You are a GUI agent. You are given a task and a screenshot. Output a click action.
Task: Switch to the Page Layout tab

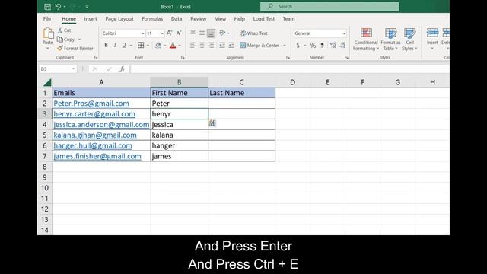point(119,18)
